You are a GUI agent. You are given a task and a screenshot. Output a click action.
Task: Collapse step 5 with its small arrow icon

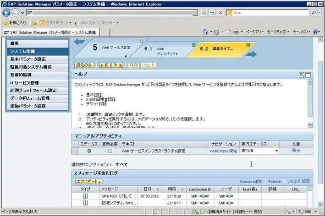pyautogui.click(x=126, y=56)
